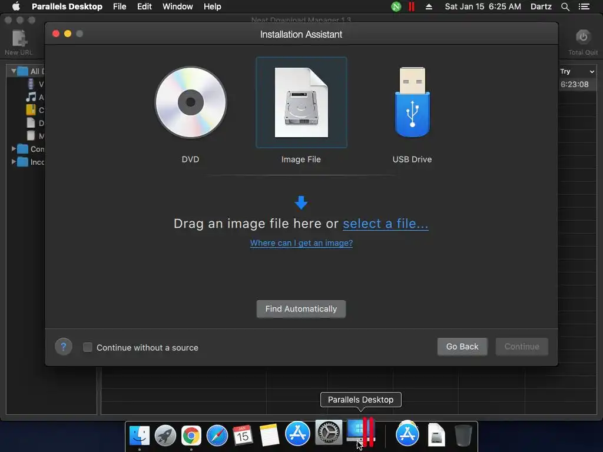Open the Edit menu
Screen dimensions: 603x452
pos(144,6)
